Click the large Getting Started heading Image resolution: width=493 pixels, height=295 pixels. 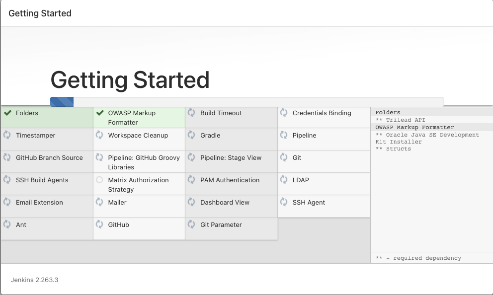(x=130, y=80)
